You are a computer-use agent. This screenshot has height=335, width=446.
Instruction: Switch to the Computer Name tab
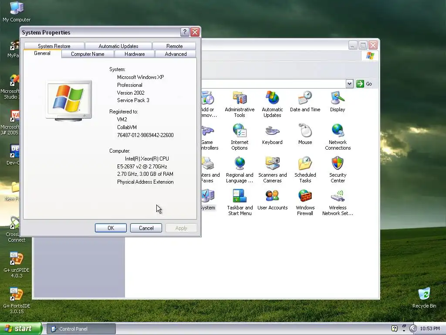coord(88,54)
